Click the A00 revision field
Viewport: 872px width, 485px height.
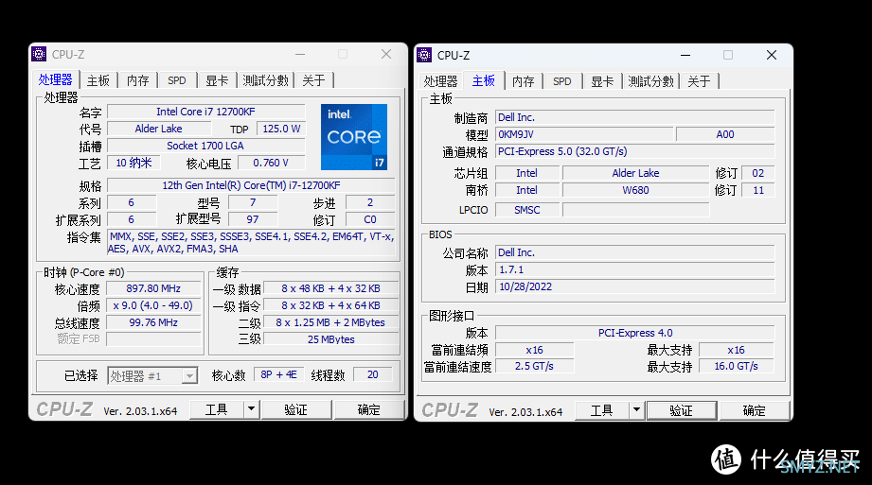click(x=725, y=134)
